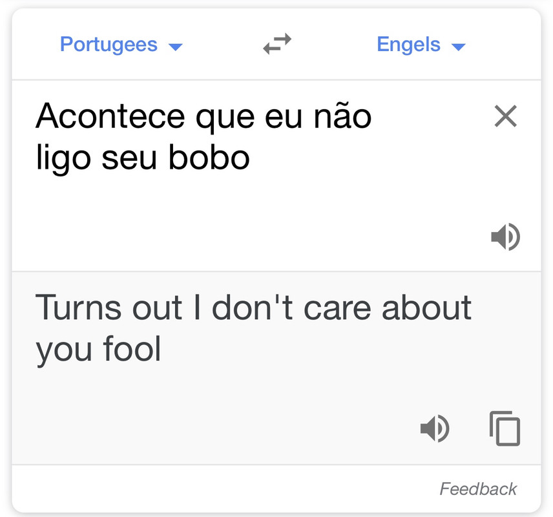This screenshot has width=553, height=517.
Task: Open the Portugees source language selector
Action: (121, 45)
